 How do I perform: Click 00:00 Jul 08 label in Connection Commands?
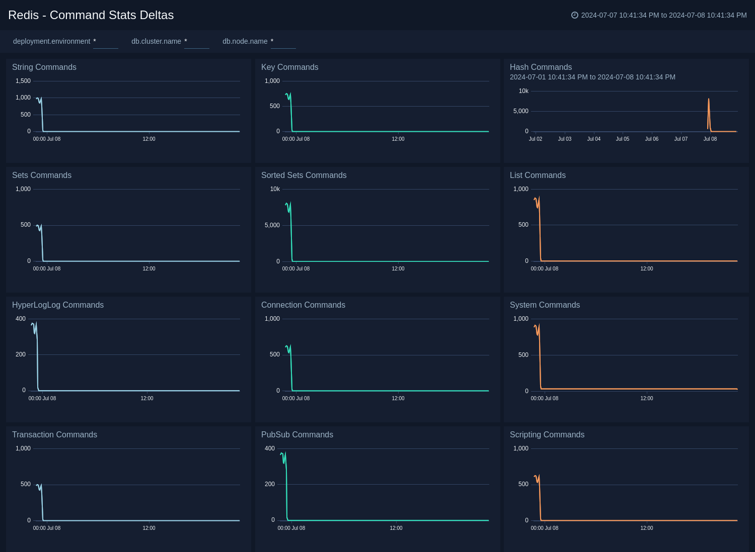point(296,398)
